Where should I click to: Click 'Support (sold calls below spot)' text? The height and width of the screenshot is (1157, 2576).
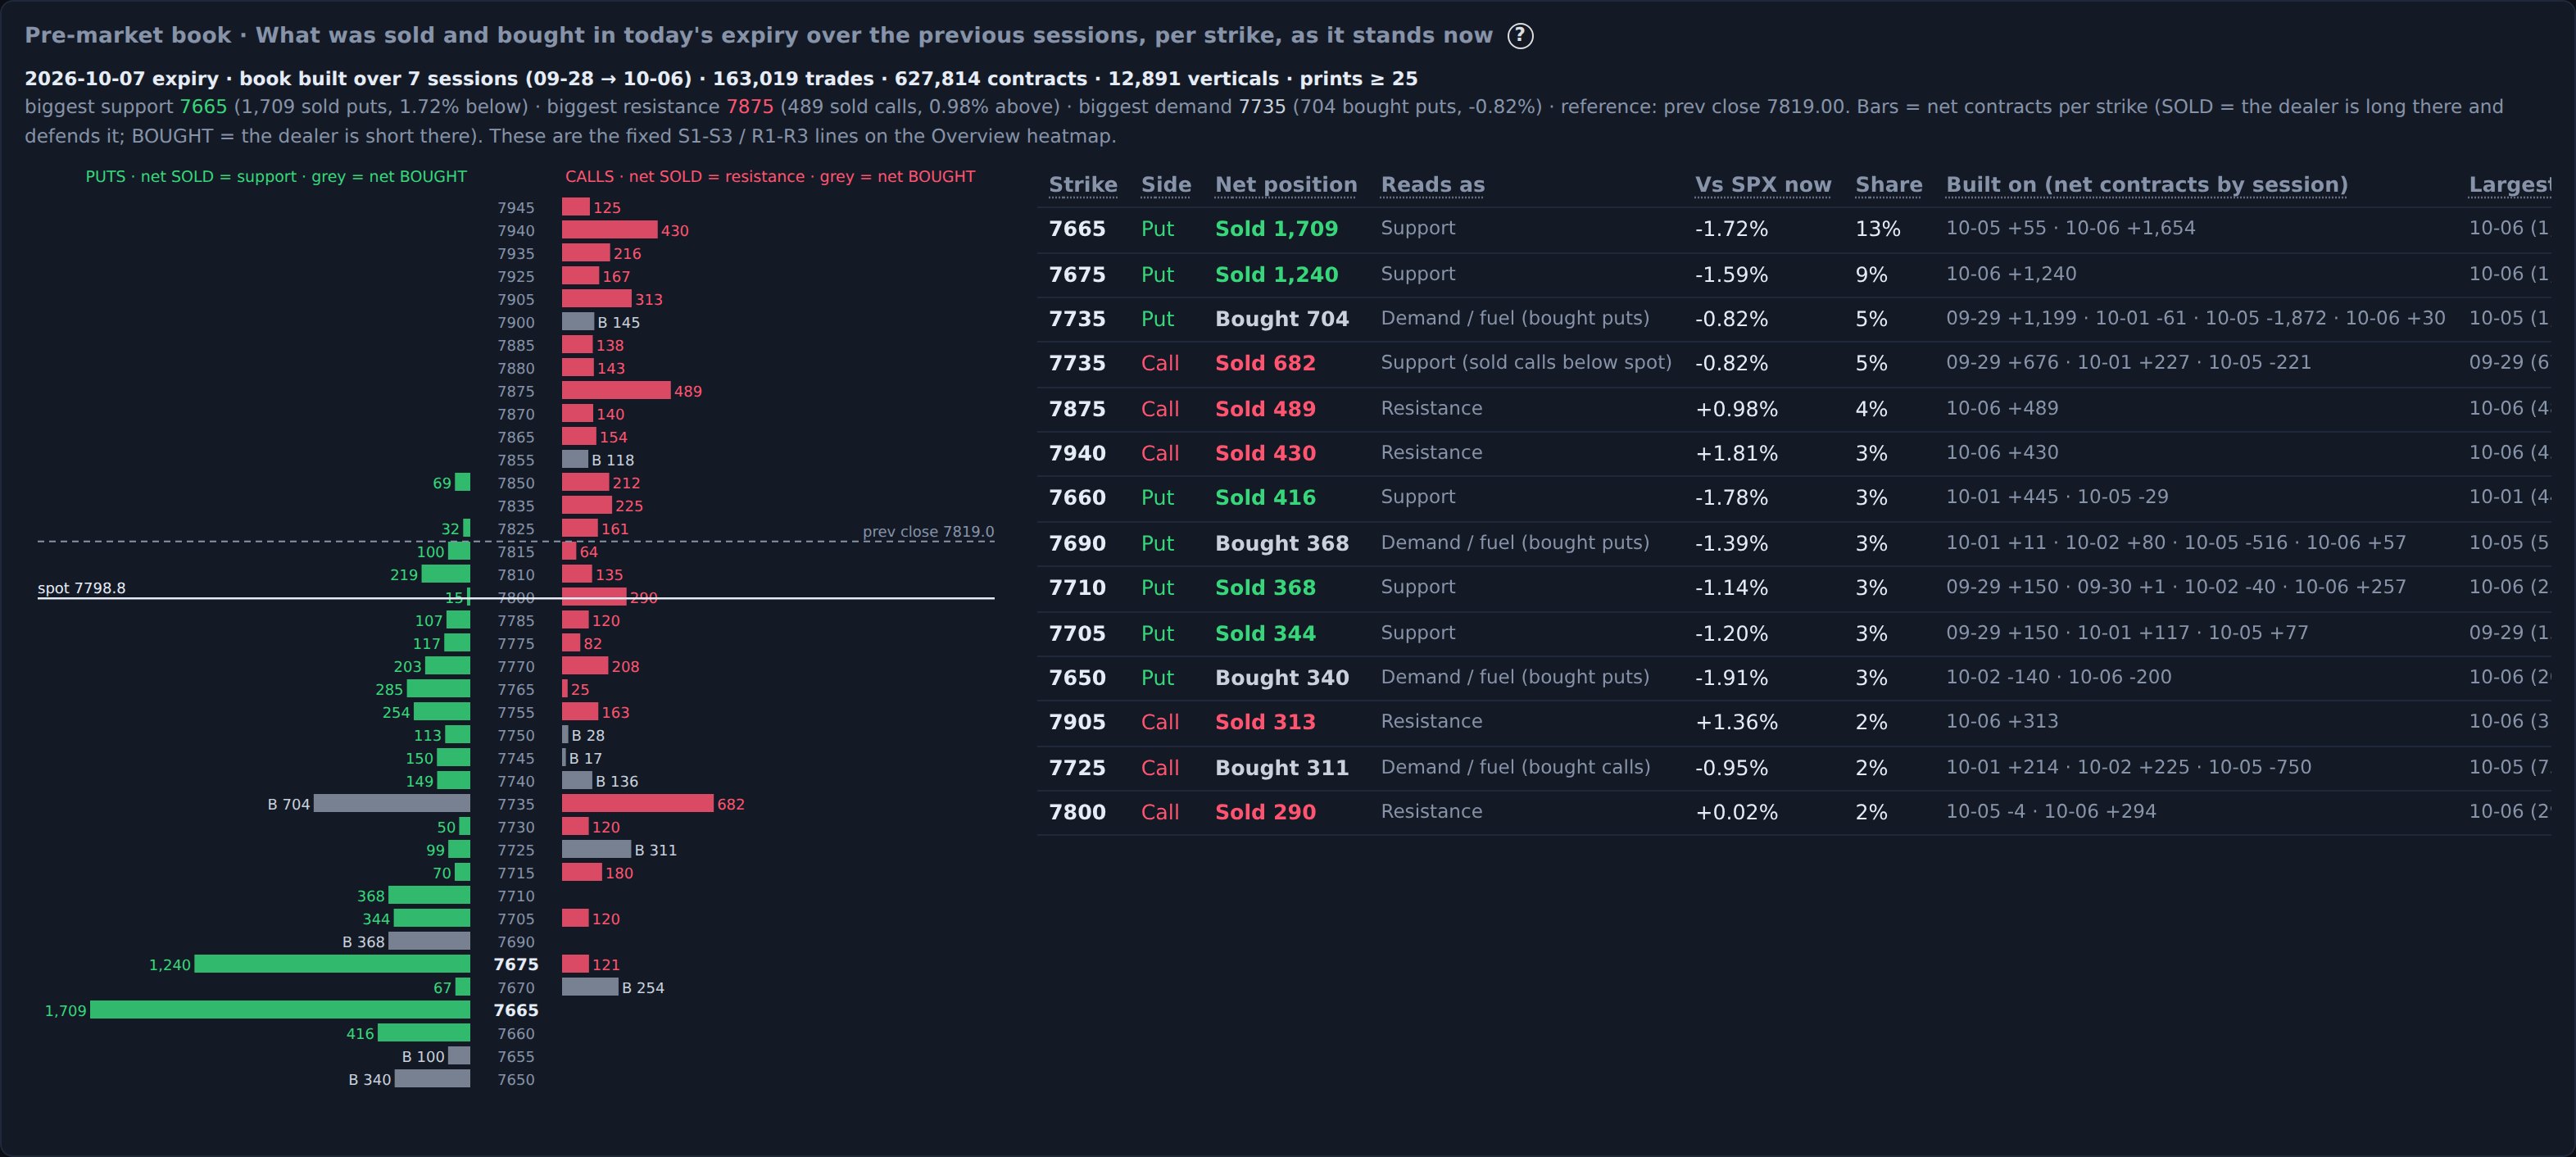[x=1526, y=362]
